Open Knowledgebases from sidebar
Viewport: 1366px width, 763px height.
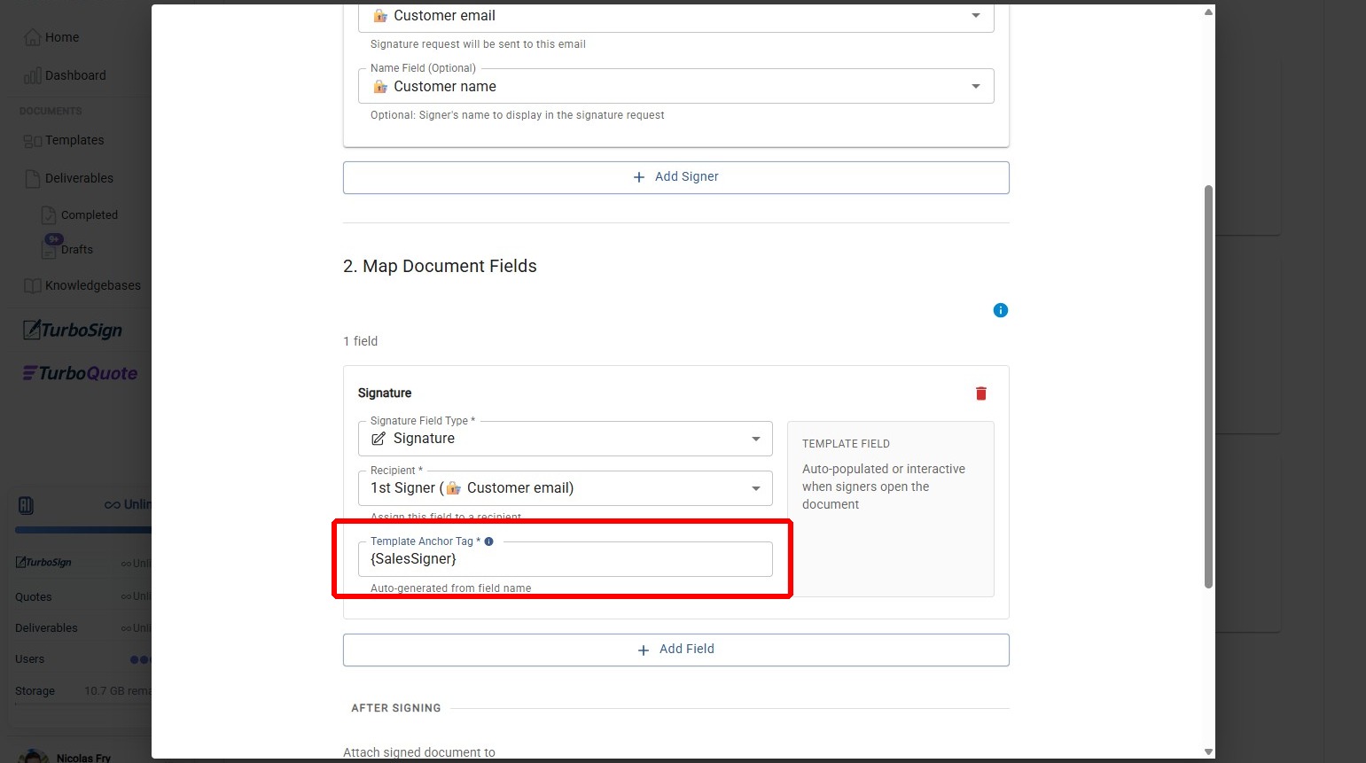(91, 285)
